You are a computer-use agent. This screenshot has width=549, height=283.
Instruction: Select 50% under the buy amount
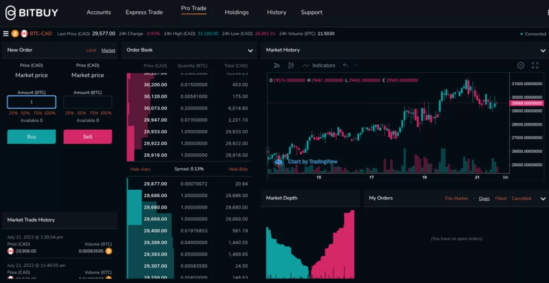[x=25, y=113]
